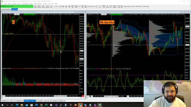The image size is (191, 107).
Task: Open the Chart menu
Action: (9, 4)
